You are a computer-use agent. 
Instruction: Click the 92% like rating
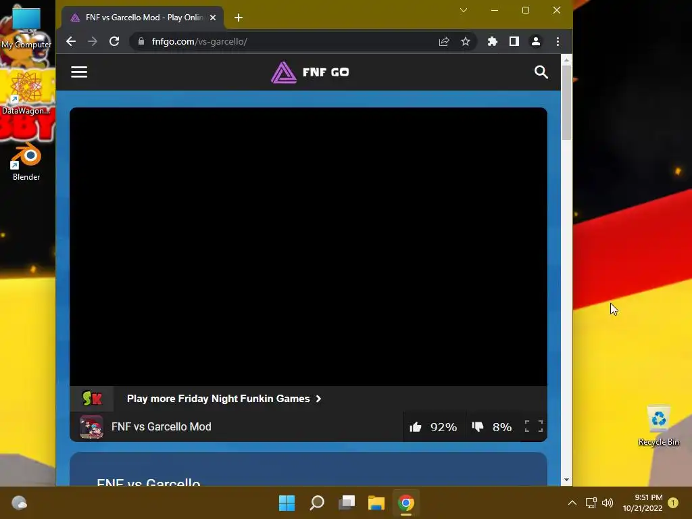(443, 427)
